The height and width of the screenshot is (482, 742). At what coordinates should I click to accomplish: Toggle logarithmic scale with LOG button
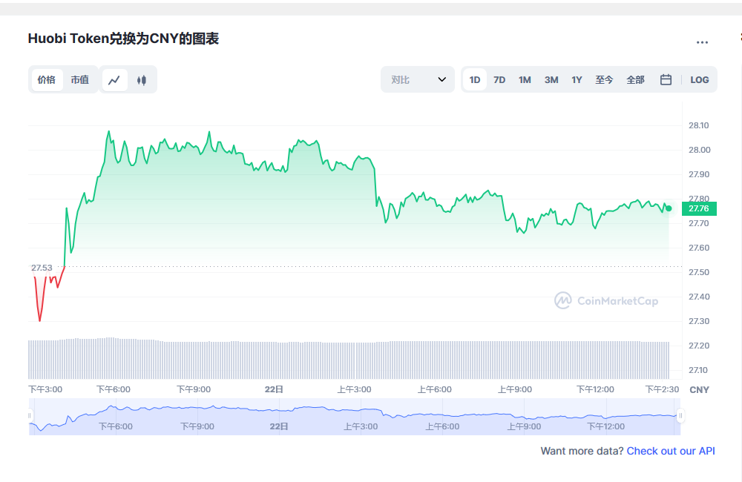[700, 79]
